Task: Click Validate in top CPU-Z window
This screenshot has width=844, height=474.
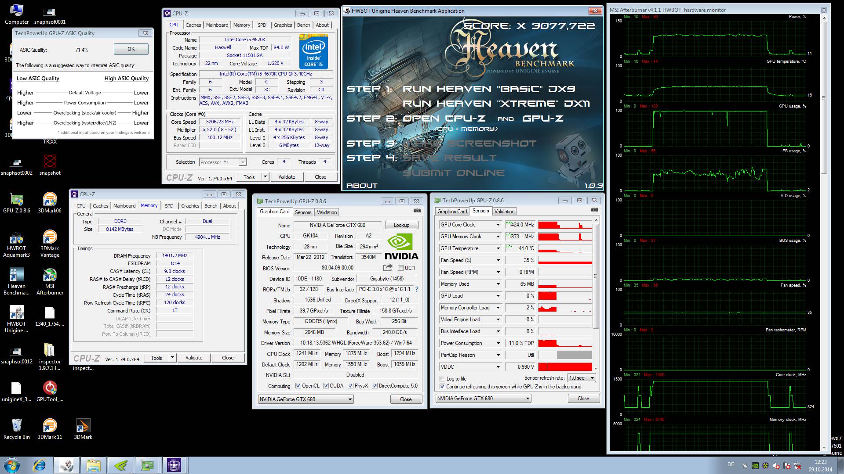Action: tap(287, 177)
